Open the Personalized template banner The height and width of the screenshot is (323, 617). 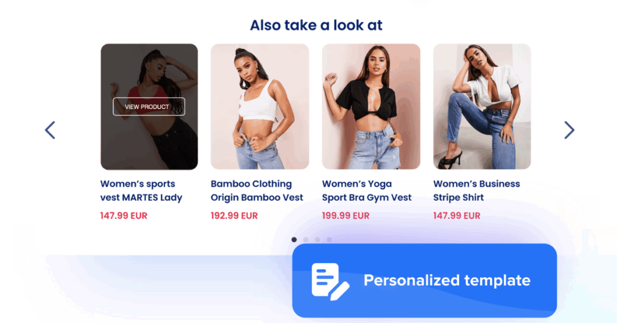(x=424, y=280)
